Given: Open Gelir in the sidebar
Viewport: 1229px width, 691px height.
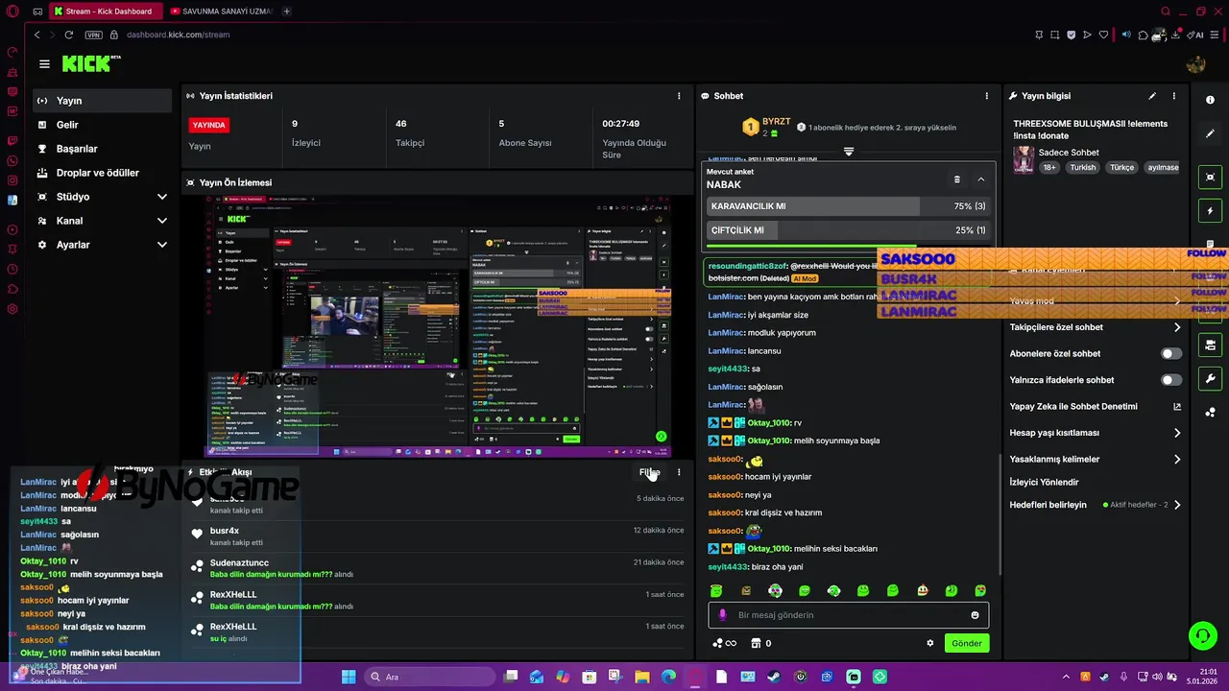Looking at the screenshot, I should click(x=102, y=125).
